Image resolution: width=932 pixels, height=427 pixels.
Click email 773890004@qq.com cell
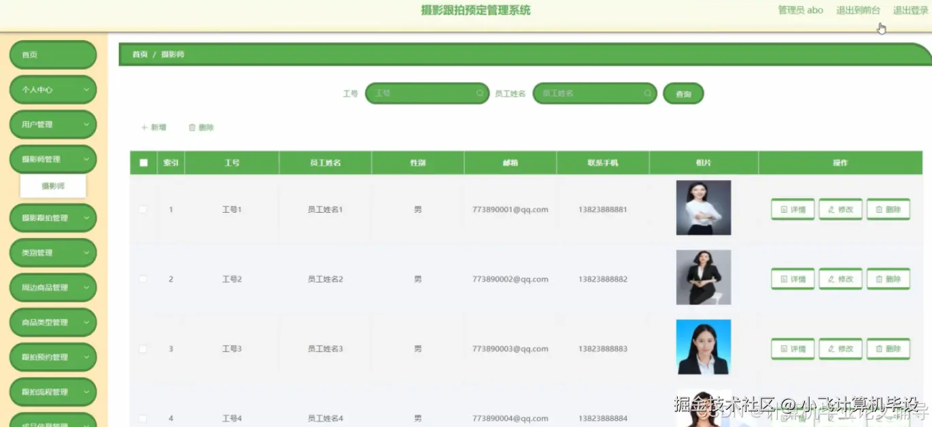coord(510,418)
